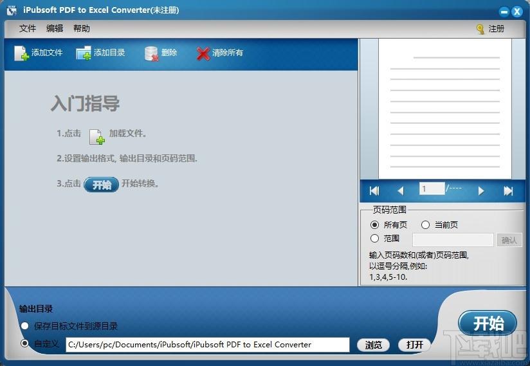Screen dimensions: 530x366
Task: Select the 范围 (range) radio button
Action: pyautogui.click(x=374, y=238)
